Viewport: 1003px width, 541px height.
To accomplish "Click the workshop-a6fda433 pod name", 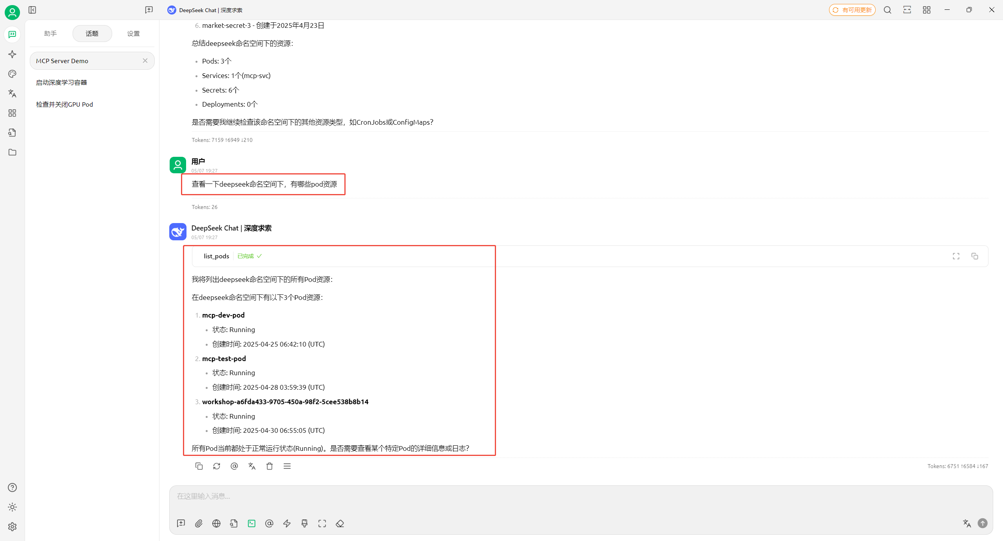I will 285,402.
